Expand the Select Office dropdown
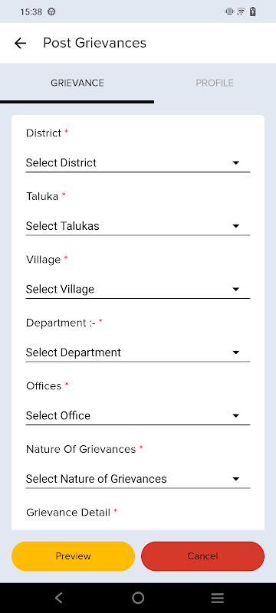 [x=137, y=416]
